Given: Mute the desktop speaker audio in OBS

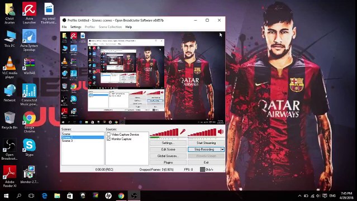Looking at the screenshot, I should [221, 132].
